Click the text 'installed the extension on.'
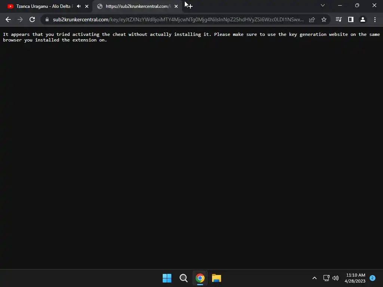Screen dimensions: 383x287 point(71,40)
